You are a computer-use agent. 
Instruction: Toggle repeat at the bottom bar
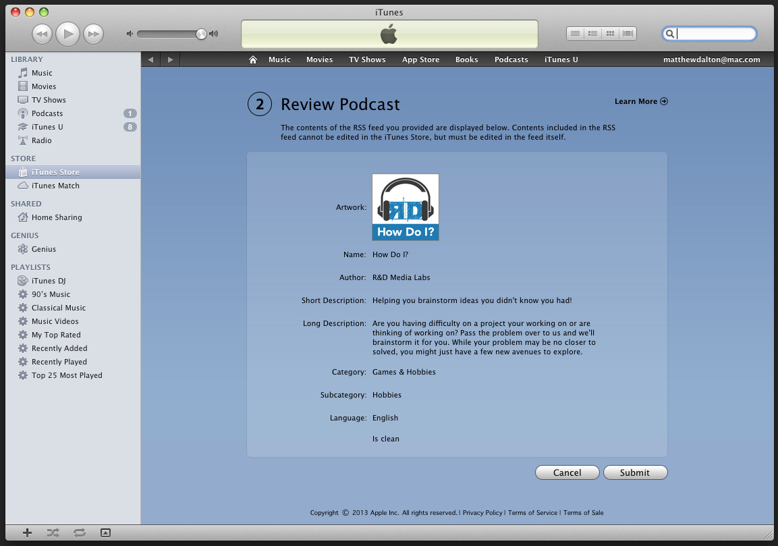[80, 533]
